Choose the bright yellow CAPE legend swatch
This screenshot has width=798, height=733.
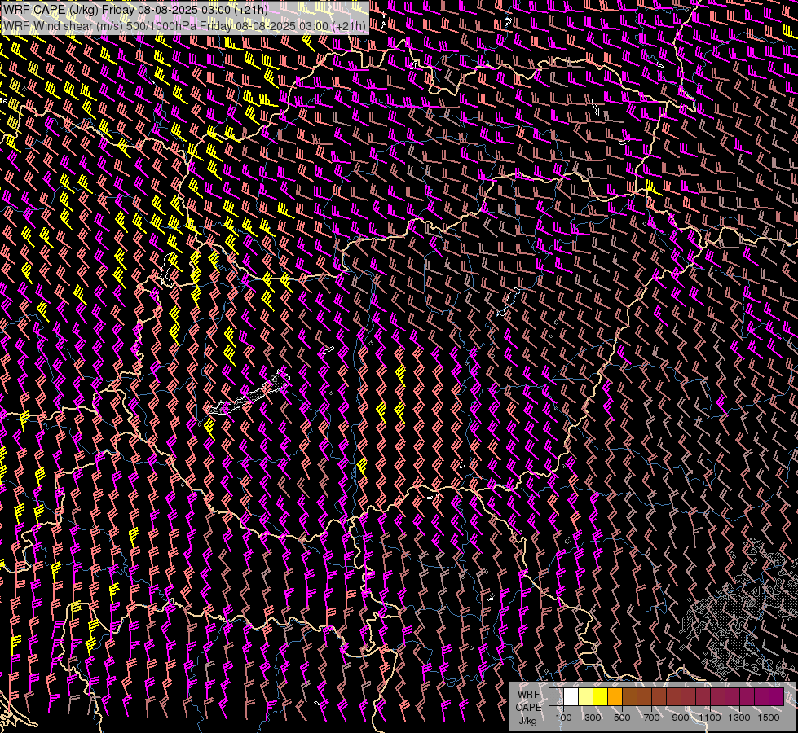(x=601, y=697)
